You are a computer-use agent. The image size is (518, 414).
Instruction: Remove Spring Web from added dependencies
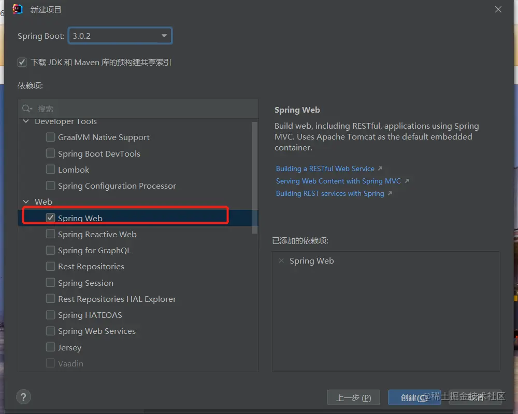[281, 260]
